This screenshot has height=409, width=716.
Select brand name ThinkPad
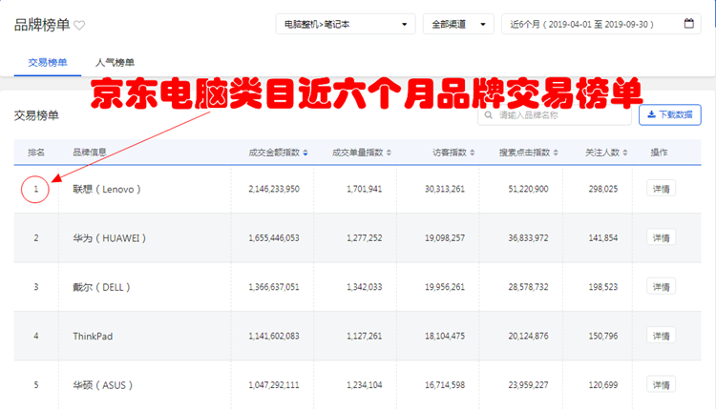tap(93, 337)
